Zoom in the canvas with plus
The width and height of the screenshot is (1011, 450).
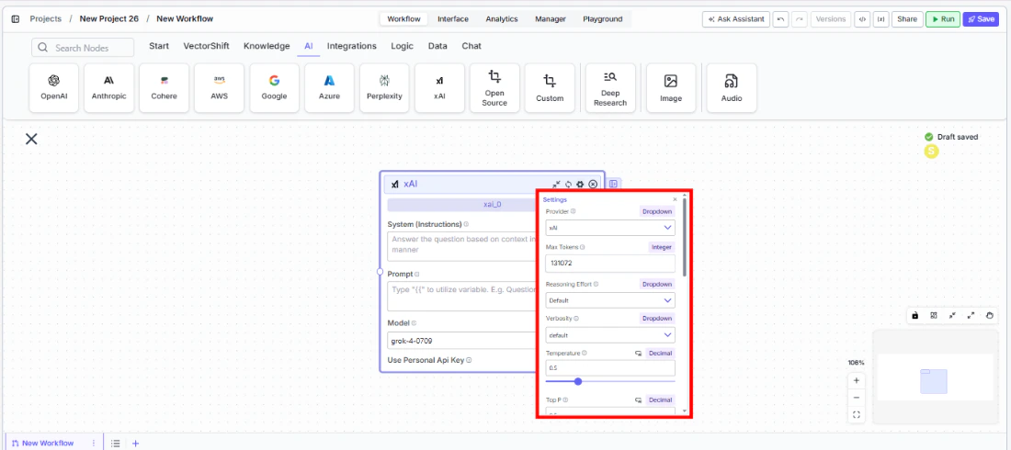click(x=857, y=381)
